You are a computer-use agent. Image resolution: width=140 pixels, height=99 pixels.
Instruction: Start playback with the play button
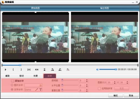[x=5, y=69]
